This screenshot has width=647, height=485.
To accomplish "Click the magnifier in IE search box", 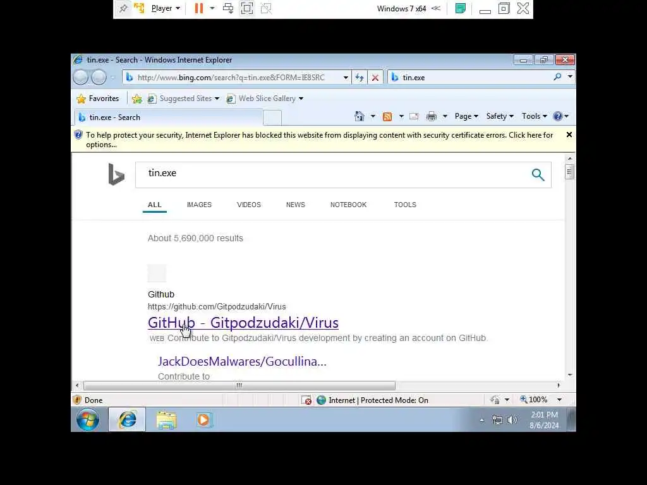I will 557,76.
